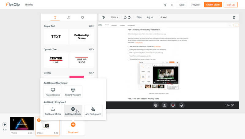Expand All for Overlay
This screenshot has height=139, width=245.
(x=91, y=73)
